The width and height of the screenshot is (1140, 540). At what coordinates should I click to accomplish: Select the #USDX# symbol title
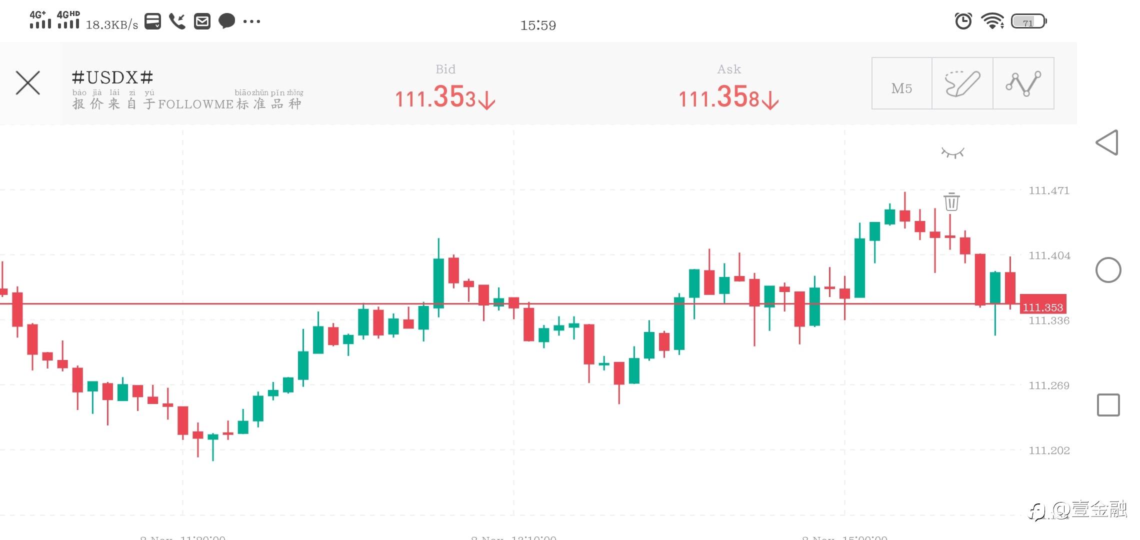tap(112, 77)
